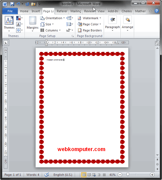
Task: Click the Page Borders button
Action: [x=90, y=30]
